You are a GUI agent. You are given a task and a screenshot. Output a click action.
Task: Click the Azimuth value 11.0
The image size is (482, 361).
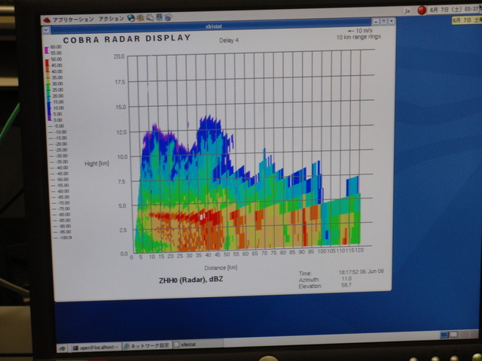[x=346, y=279]
